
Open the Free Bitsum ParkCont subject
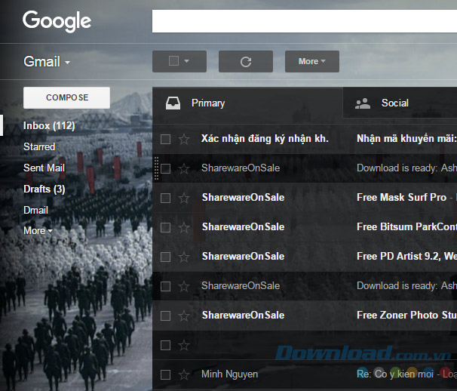(406, 226)
